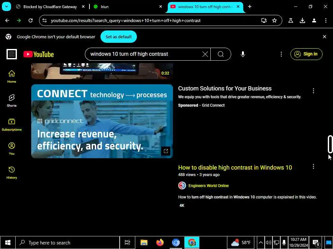This screenshot has height=249, width=333.
Task: Open the tab search dropdown arrow
Action: click(7, 6)
